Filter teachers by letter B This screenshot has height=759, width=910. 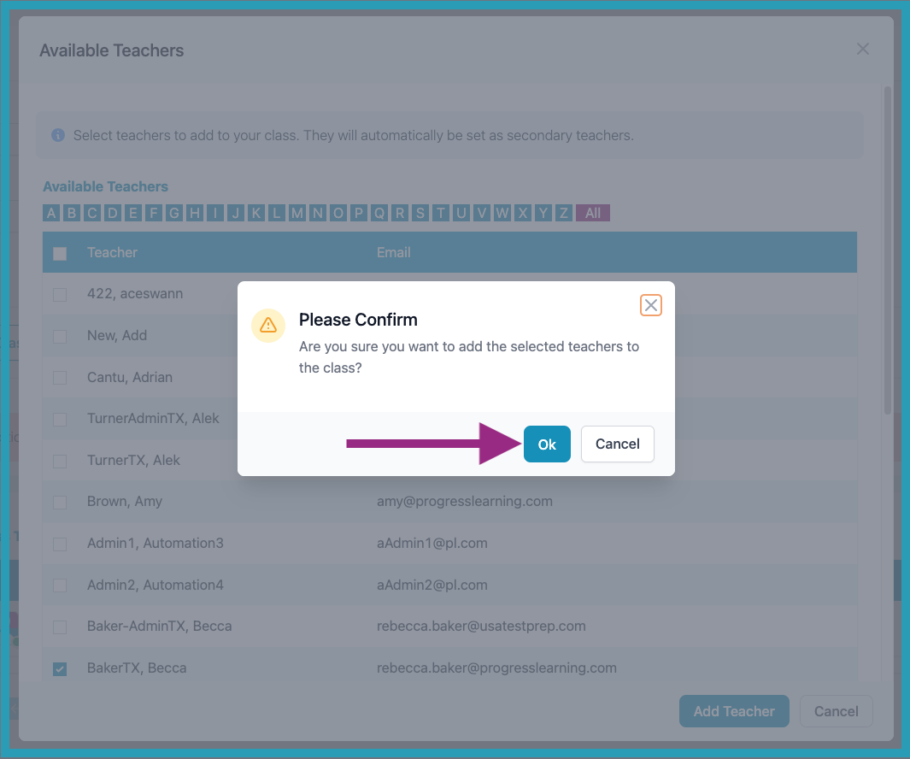tap(72, 213)
